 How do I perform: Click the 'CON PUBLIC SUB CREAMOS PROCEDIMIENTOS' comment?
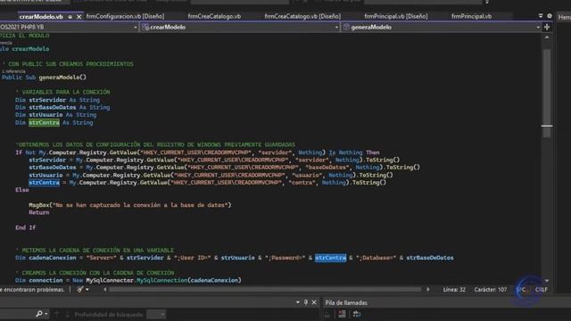pyautogui.click(x=68, y=64)
